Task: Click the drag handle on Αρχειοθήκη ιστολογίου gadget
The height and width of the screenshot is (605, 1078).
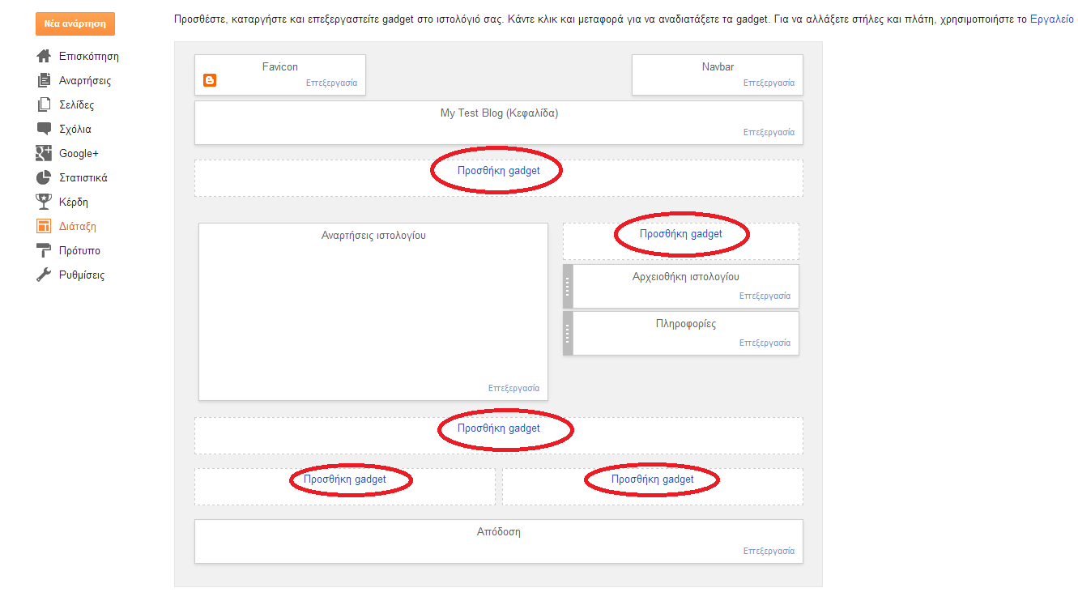Action: pos(568,286)
